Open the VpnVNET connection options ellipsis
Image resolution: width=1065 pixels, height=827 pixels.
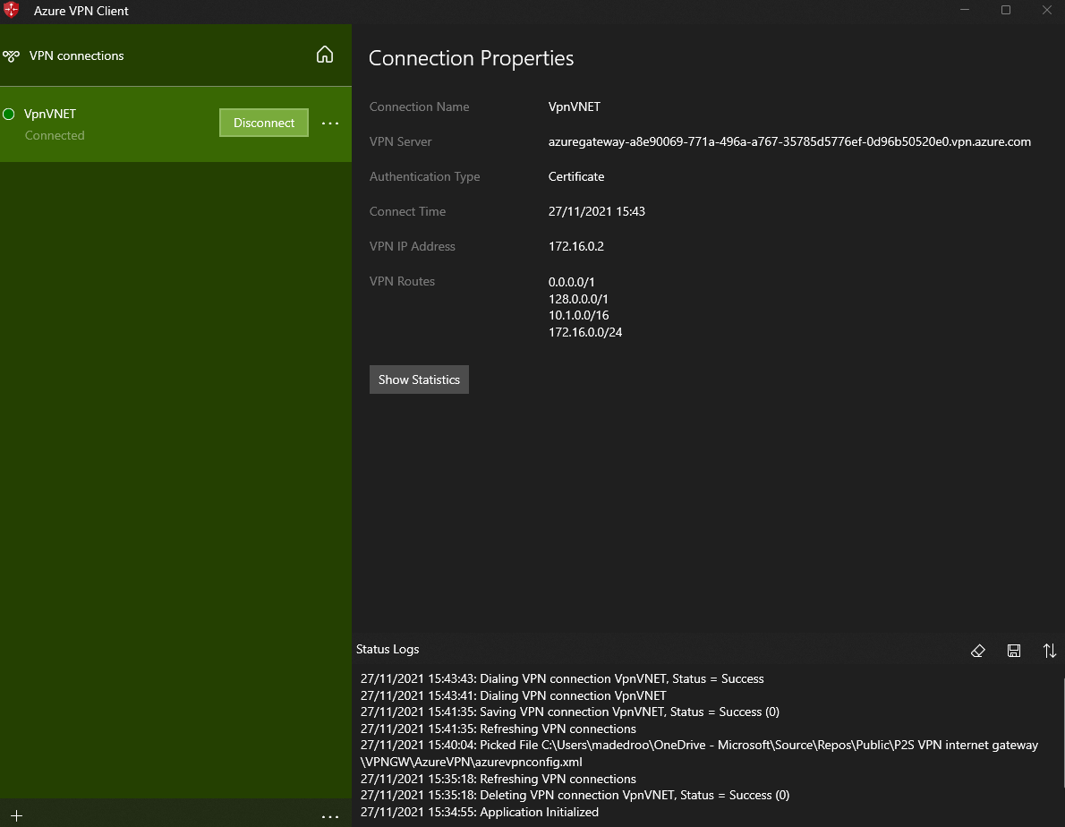point(330,124)
